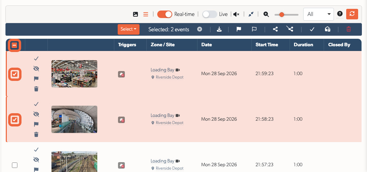
Task: Open Riverside Depot link in 21:59:23 row
Action: pyautogui.click(x=170, y=77)
